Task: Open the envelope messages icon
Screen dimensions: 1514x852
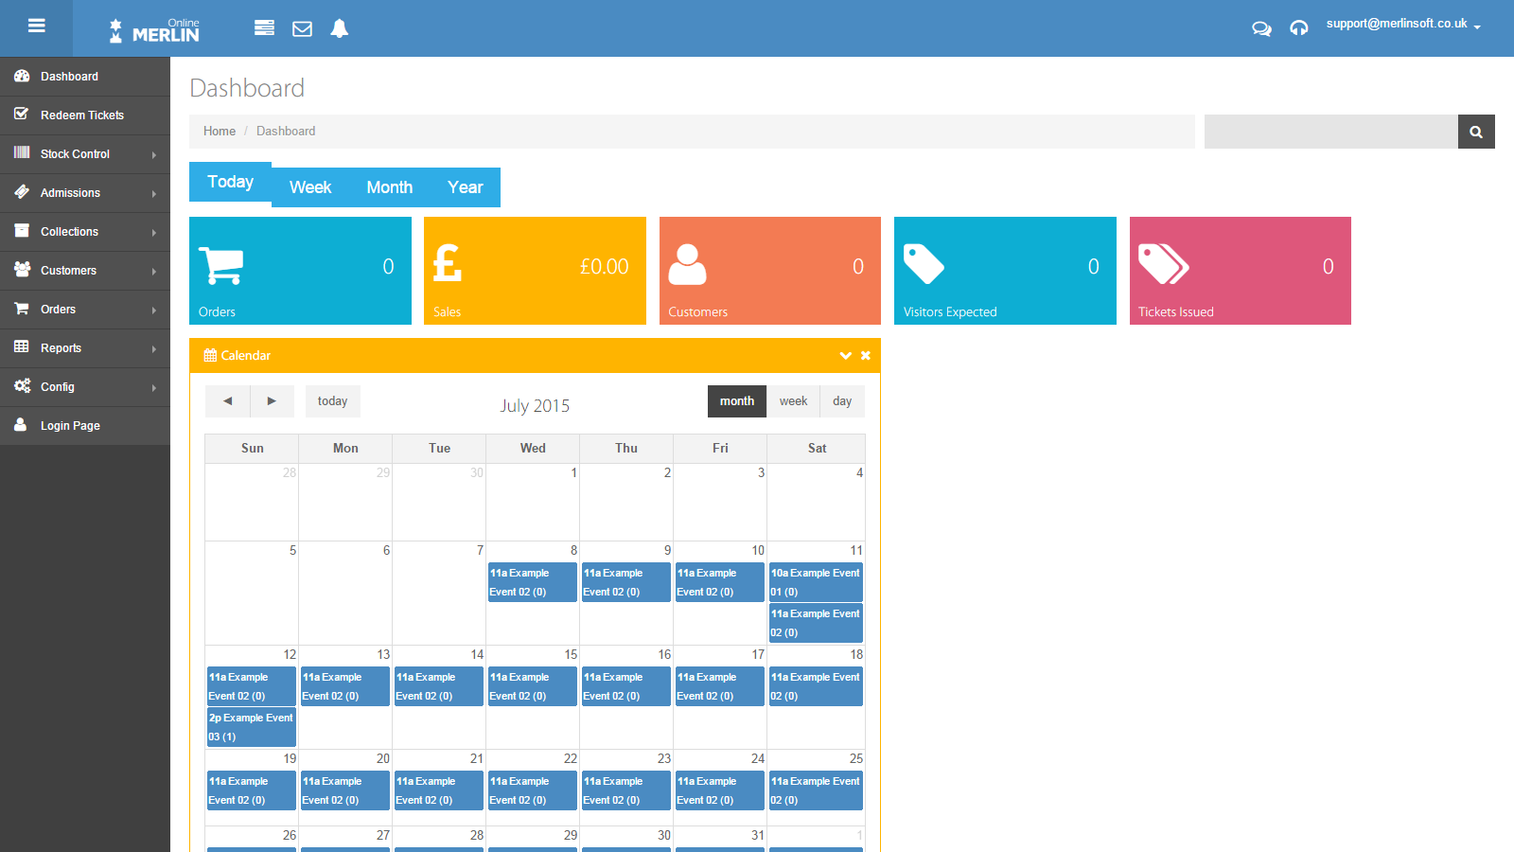Action: click(302, 29)
